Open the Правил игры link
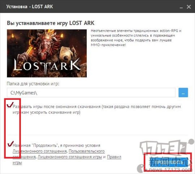Screen dimensions: 195x174 click(x=67, y=160)
